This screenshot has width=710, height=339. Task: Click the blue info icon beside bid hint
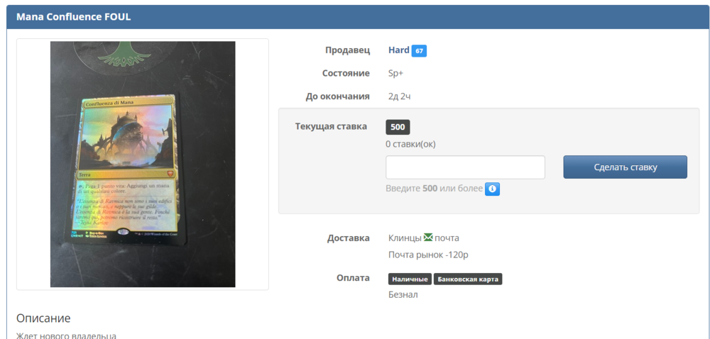(492, 189)
